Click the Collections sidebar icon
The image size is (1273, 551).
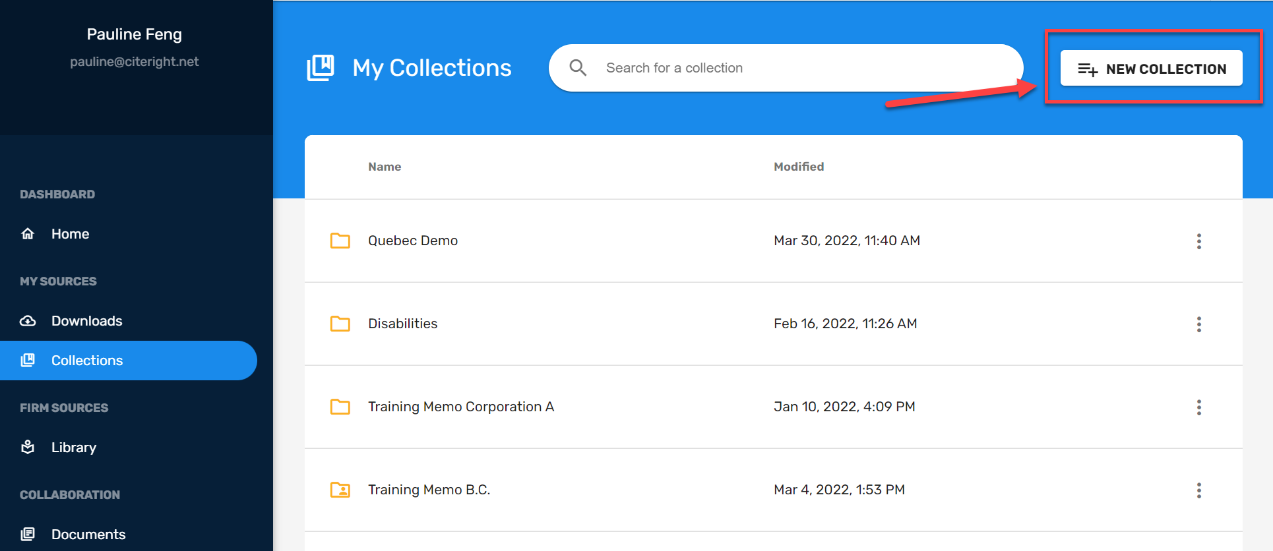[28, 361]
